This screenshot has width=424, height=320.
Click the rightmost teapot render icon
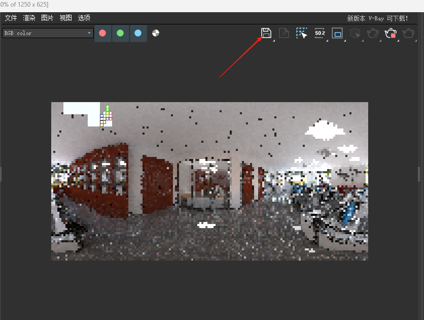[x=408, y=33]
